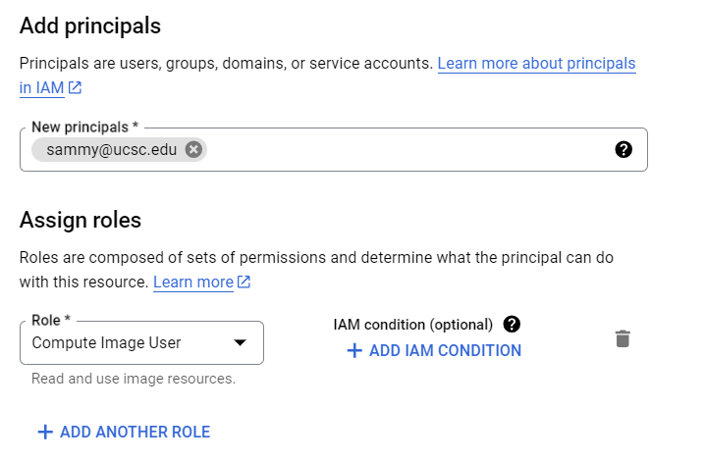Open the 'Learn more' link about roles

[193, 282]
